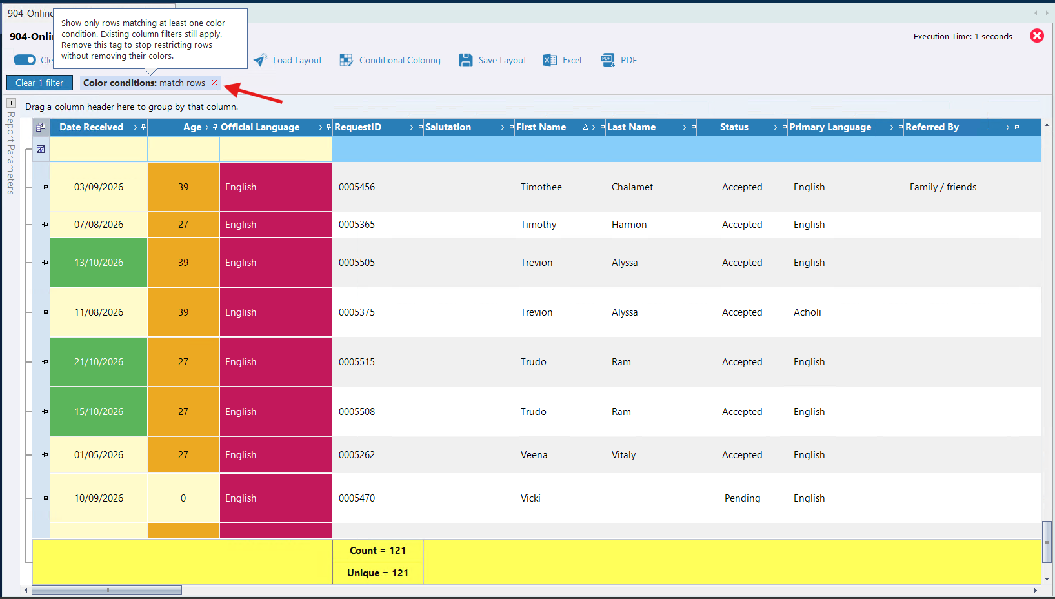The width and height of the screenshot is (1055, 599).
Task: Remove the Color conditions match rows tag
Action: tap(215, 83)
